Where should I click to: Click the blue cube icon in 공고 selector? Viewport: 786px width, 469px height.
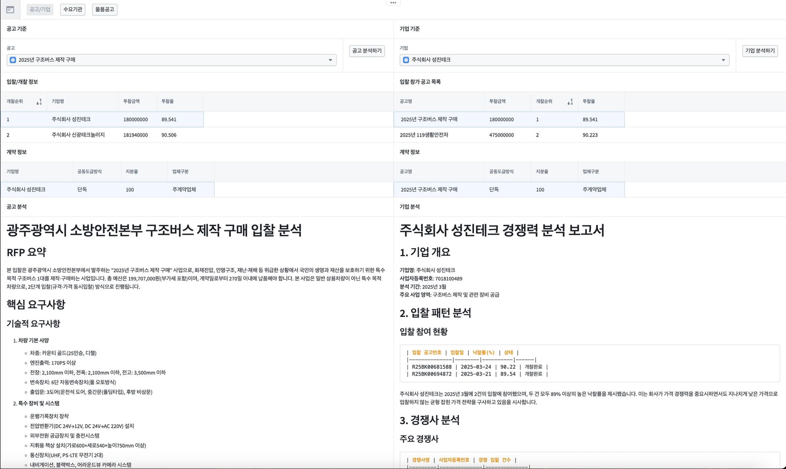(13, 60)
